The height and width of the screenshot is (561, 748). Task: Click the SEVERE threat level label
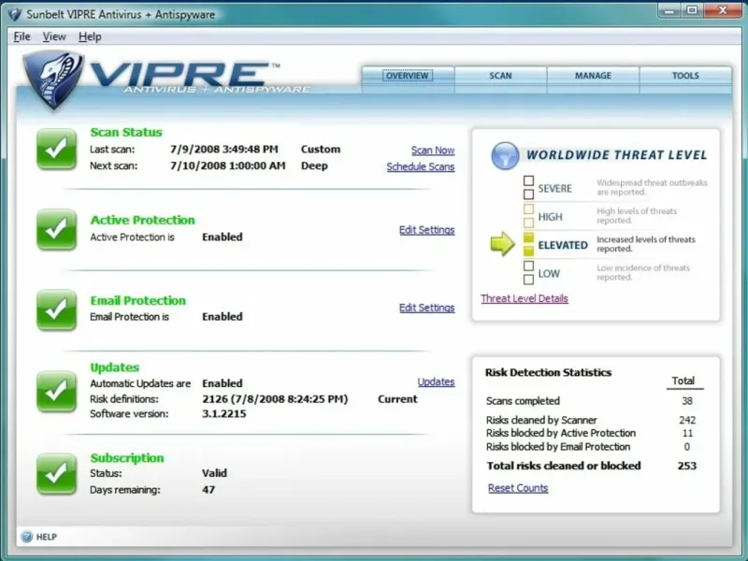(554, 189)
